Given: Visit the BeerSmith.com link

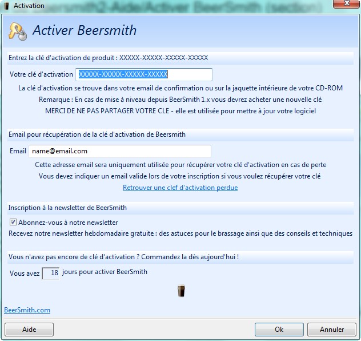Looking at the screenshot, I should point(27,310).
